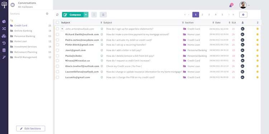Open the Sections settings gear

click(47, 14)
